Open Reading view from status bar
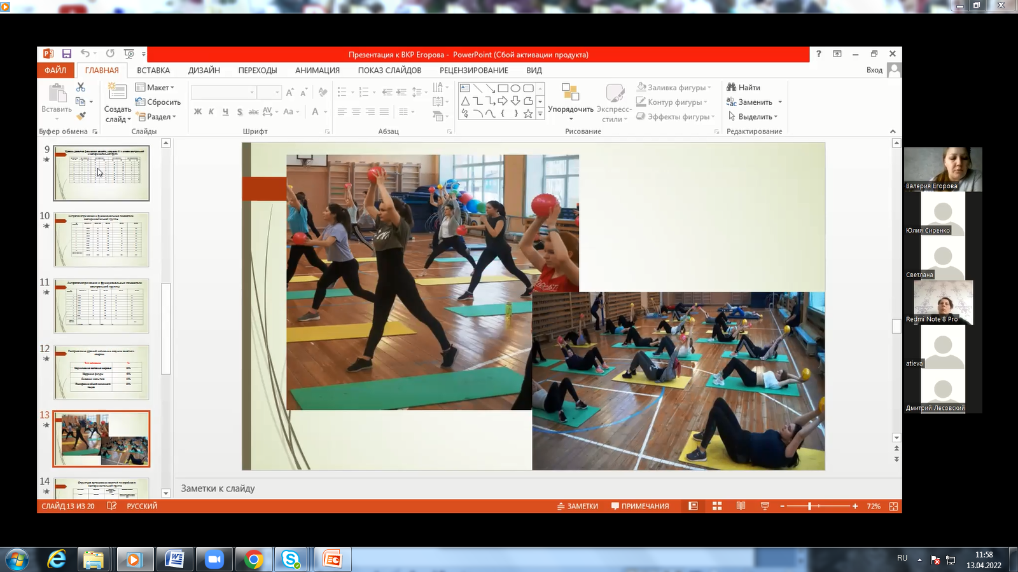This screenshot has width=1018, height=572. click(x=741, y=506)
